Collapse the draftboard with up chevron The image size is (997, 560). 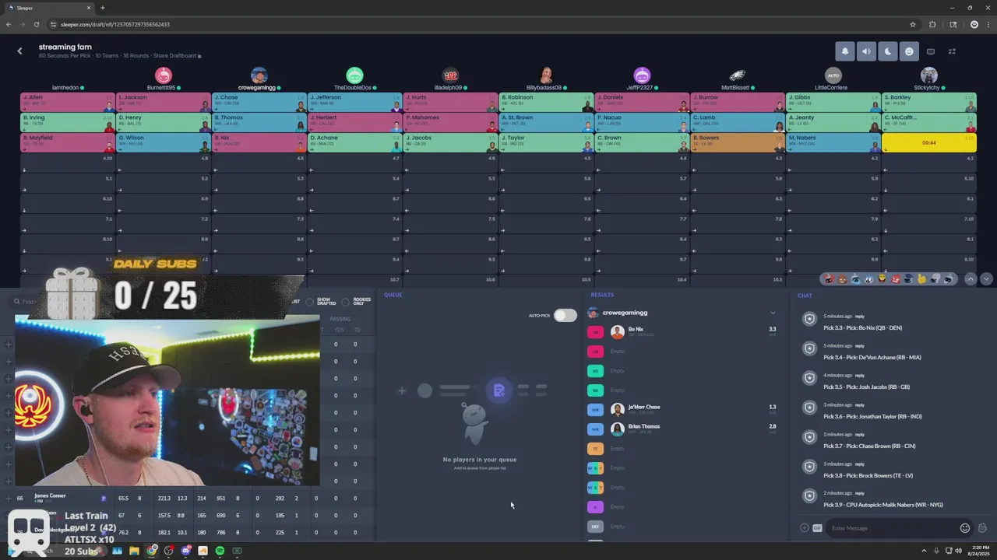pos(971,278)
